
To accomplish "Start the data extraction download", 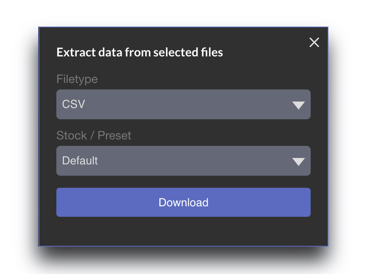I will coord(184,202).
